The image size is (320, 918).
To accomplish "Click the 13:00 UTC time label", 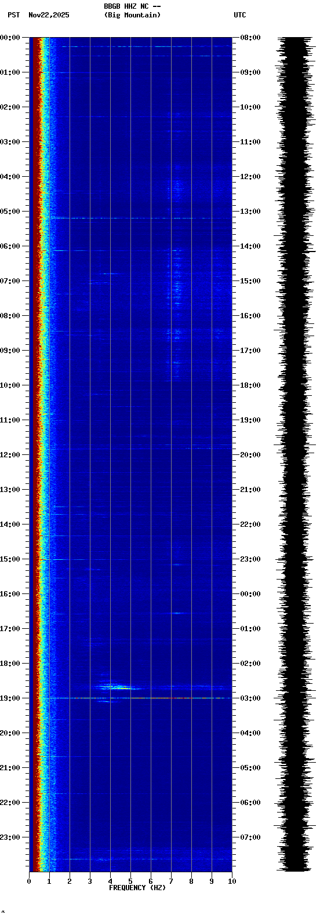I will 250,212.
